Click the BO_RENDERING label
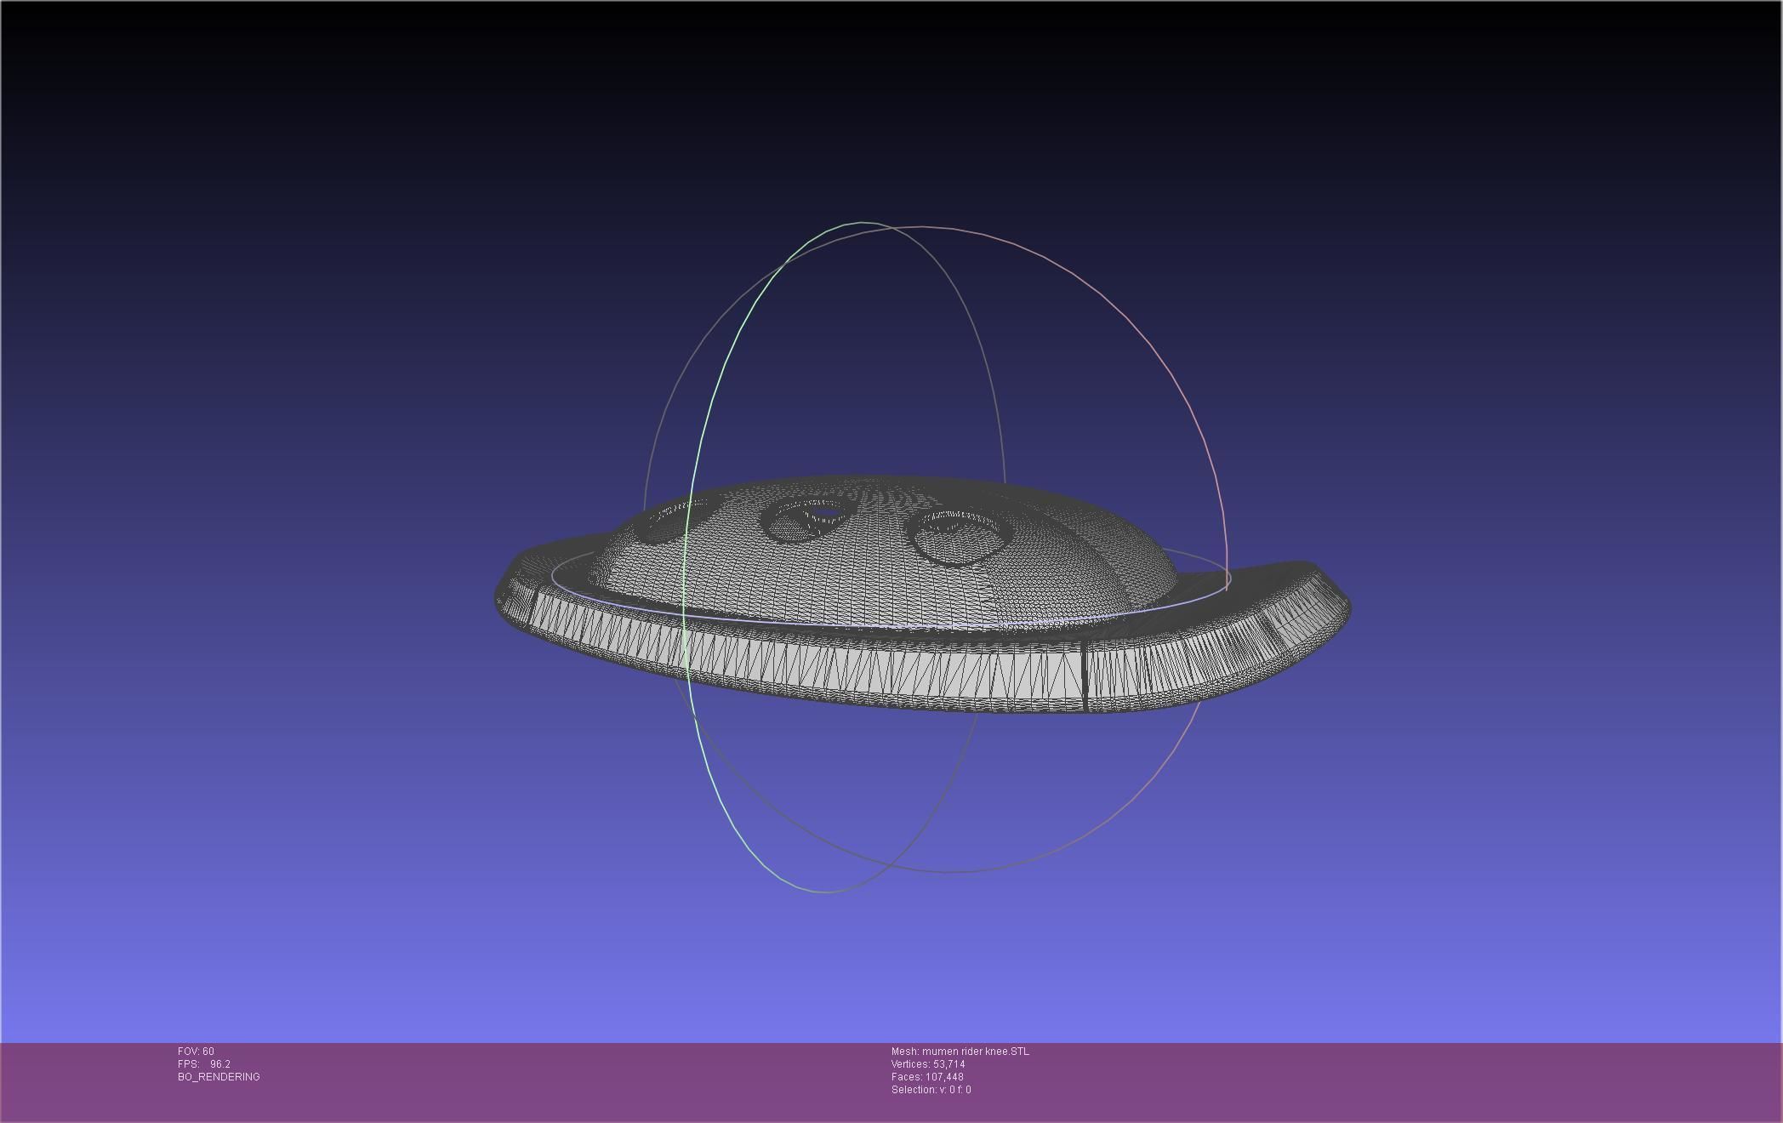The height and width of the screenshot is (1123, 1783). (x=219, y=1077)
